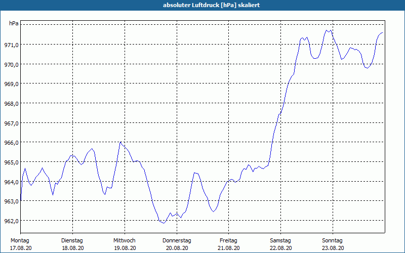Select the 963,0 axis value
Image resolution: width=405 pixels, height=253 pixels.
11,201
